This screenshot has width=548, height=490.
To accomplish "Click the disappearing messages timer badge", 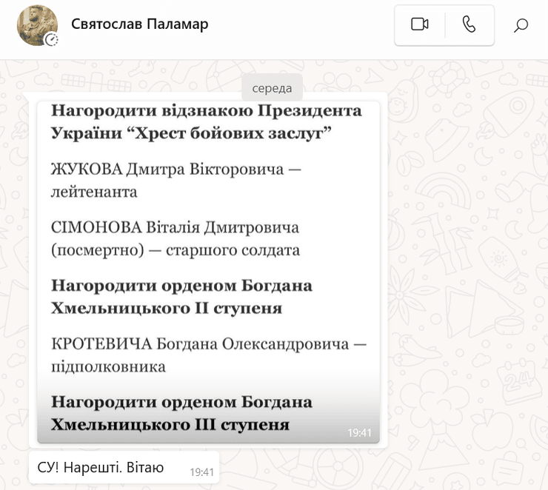I will 51,40.
